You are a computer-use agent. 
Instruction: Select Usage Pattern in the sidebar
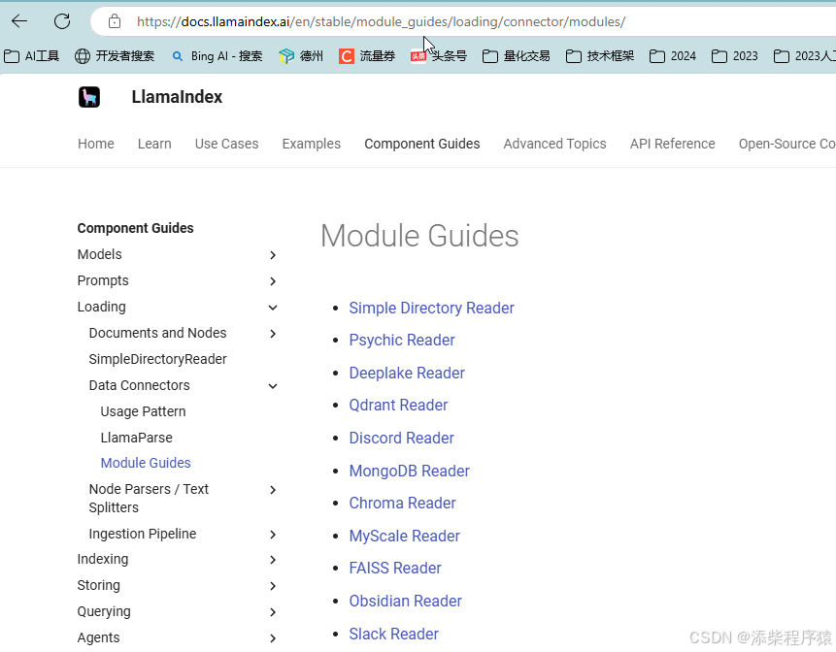143,411
